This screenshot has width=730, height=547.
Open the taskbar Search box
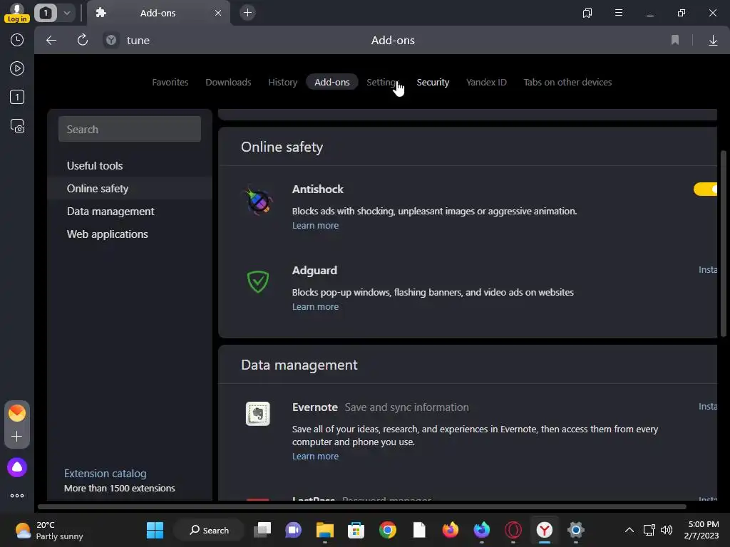209,530
